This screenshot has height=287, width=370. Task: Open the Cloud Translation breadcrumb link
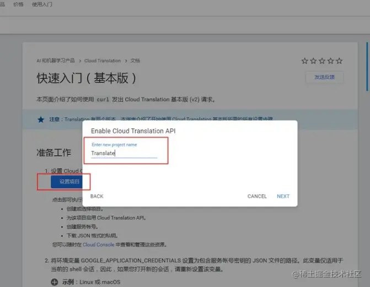103,61
